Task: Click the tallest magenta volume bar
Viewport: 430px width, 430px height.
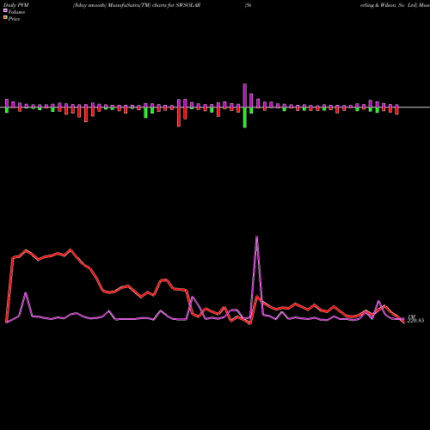Action: click(x=245, y=95)
